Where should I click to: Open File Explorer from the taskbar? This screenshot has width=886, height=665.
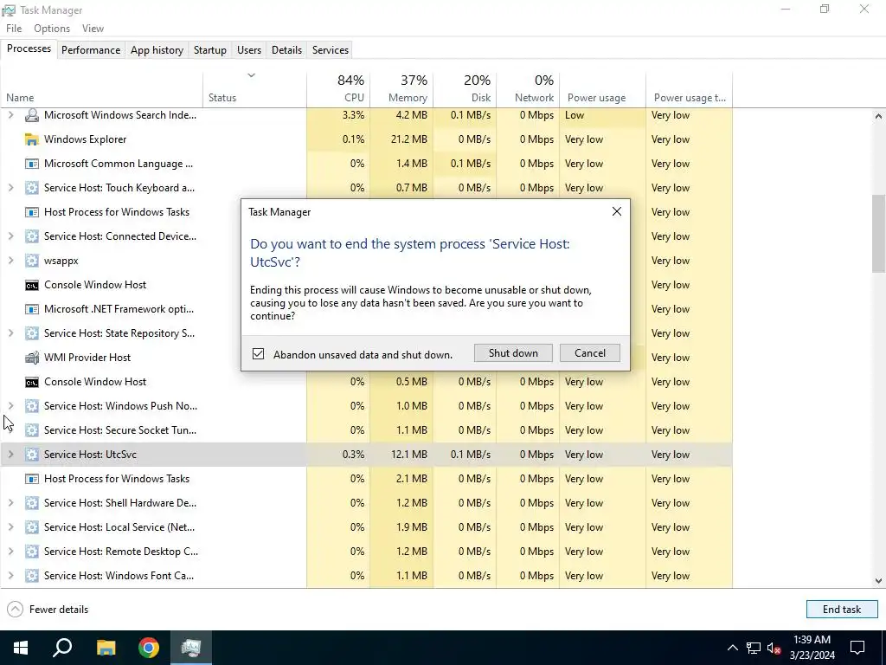coord(106,648)
